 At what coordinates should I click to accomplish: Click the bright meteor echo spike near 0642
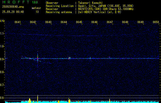click(38, 59)
